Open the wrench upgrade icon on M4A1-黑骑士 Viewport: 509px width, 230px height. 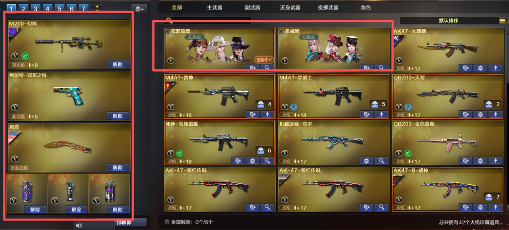click(366, 114)
